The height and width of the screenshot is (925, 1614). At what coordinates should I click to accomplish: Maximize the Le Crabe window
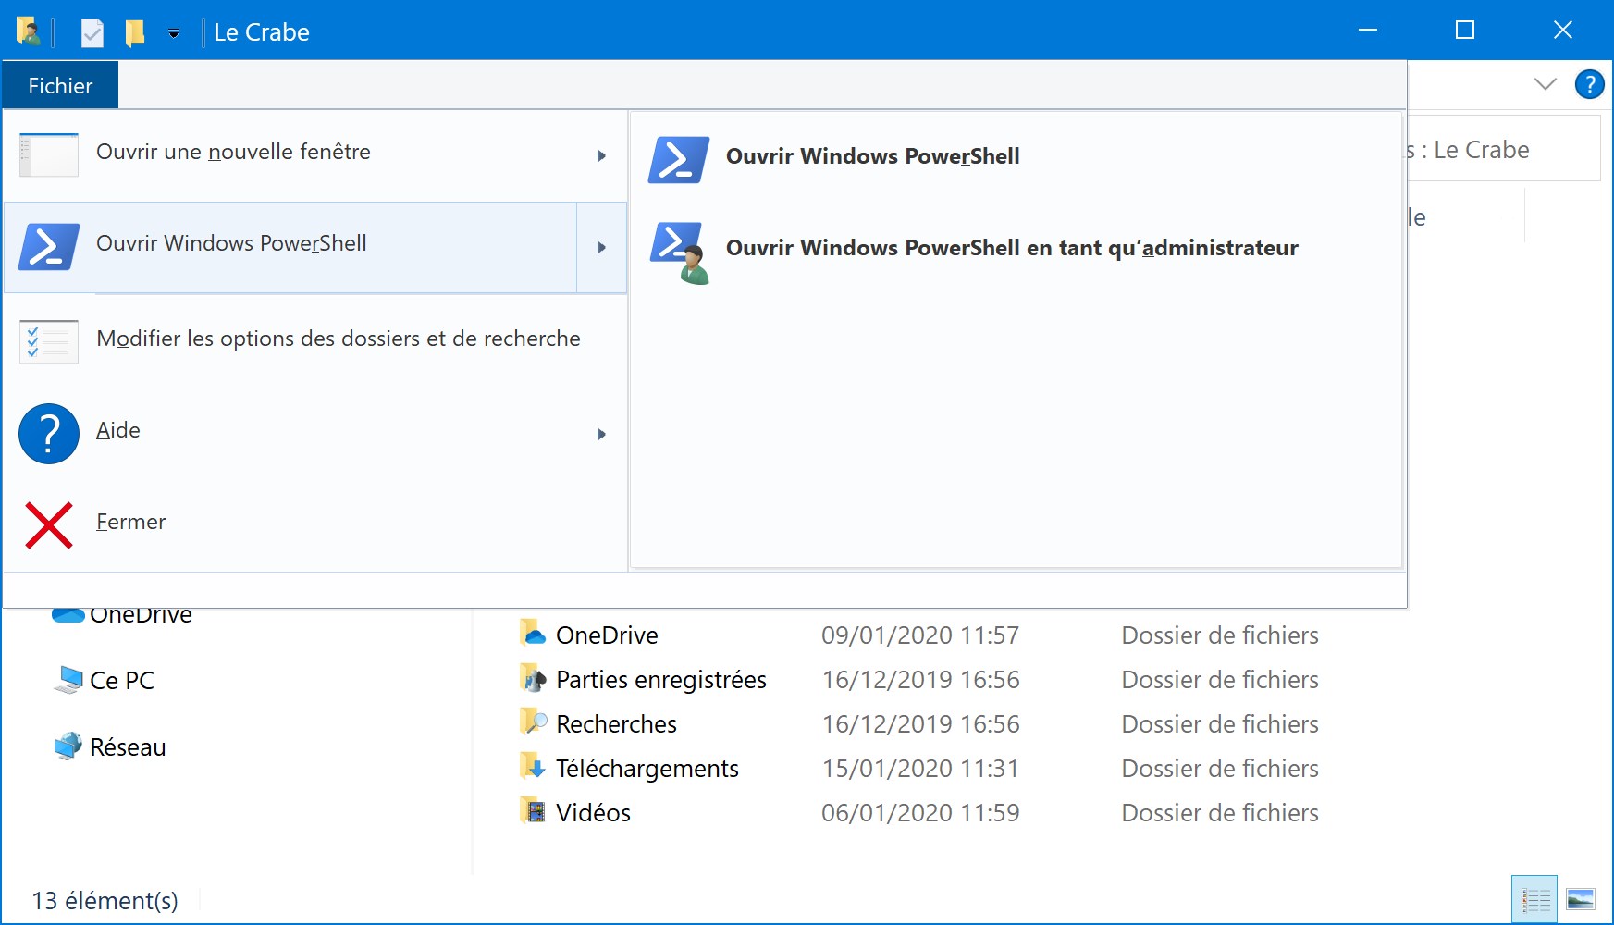(x=1465, y=30)
